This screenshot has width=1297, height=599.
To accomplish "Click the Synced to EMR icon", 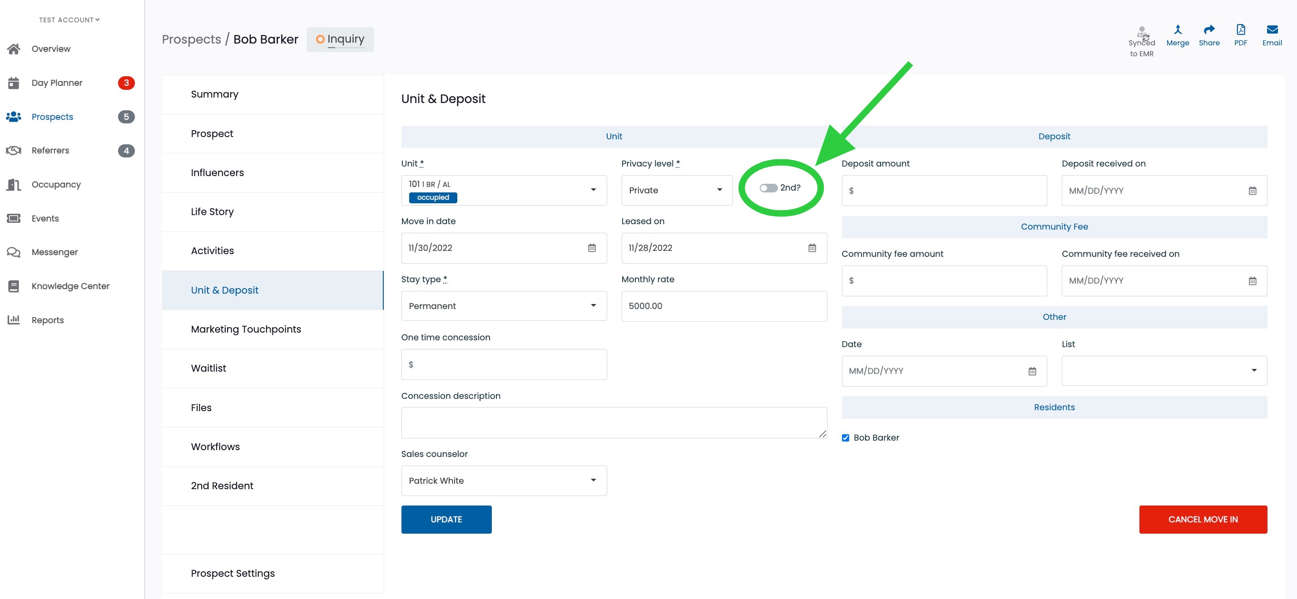I will (1143, 33).
